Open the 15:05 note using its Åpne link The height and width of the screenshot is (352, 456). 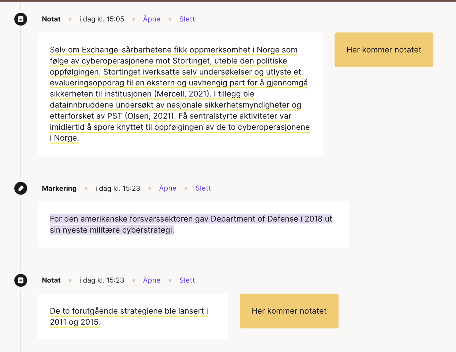coord(151,19)
